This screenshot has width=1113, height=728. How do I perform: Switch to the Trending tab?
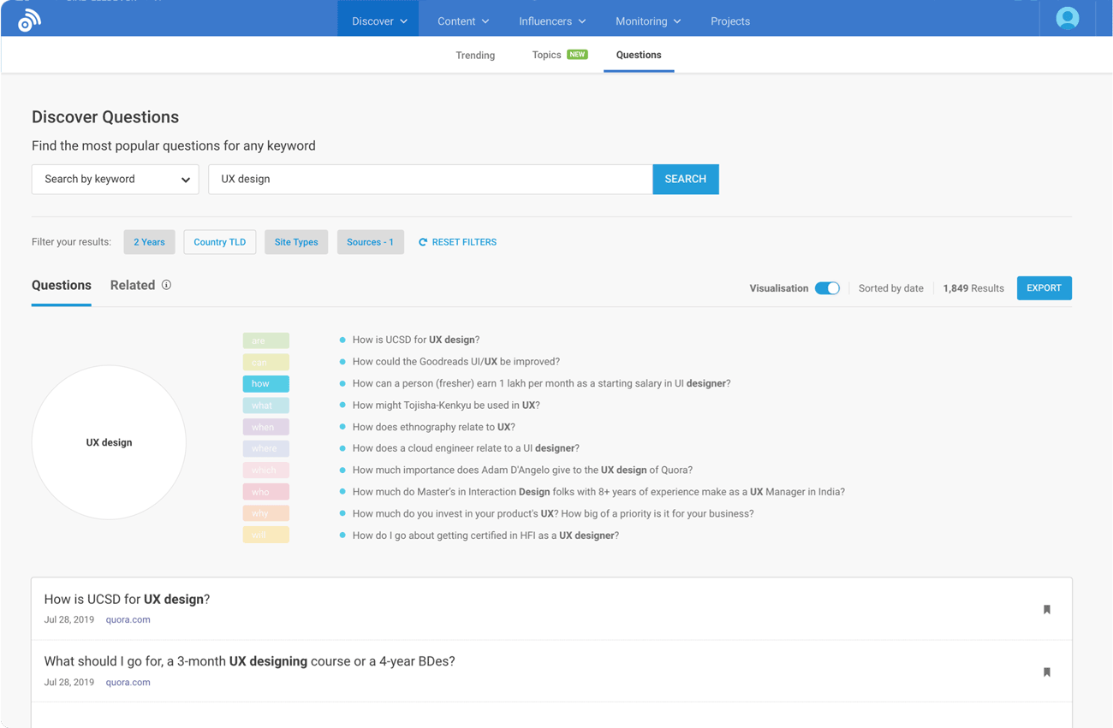475,56
